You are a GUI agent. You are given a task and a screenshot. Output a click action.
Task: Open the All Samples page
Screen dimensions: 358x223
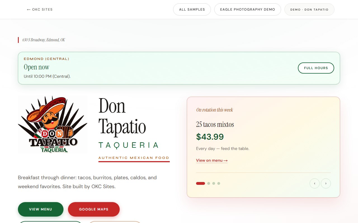pos(192,9)
